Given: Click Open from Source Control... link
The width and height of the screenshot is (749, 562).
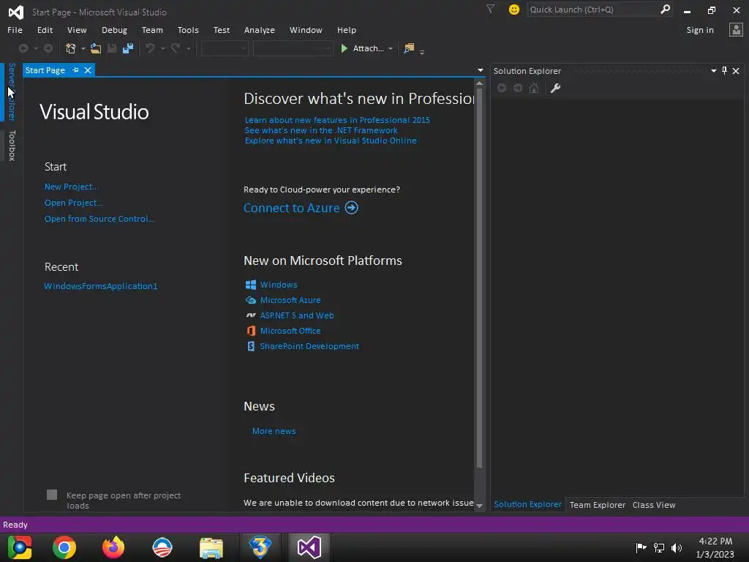Looking at the screenshot, I should point(99,219).
